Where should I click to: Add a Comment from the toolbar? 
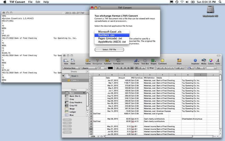(x=163, y=61)
